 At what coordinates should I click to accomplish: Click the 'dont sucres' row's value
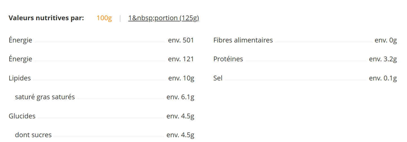pyautogui.click(x=180, y=135)
